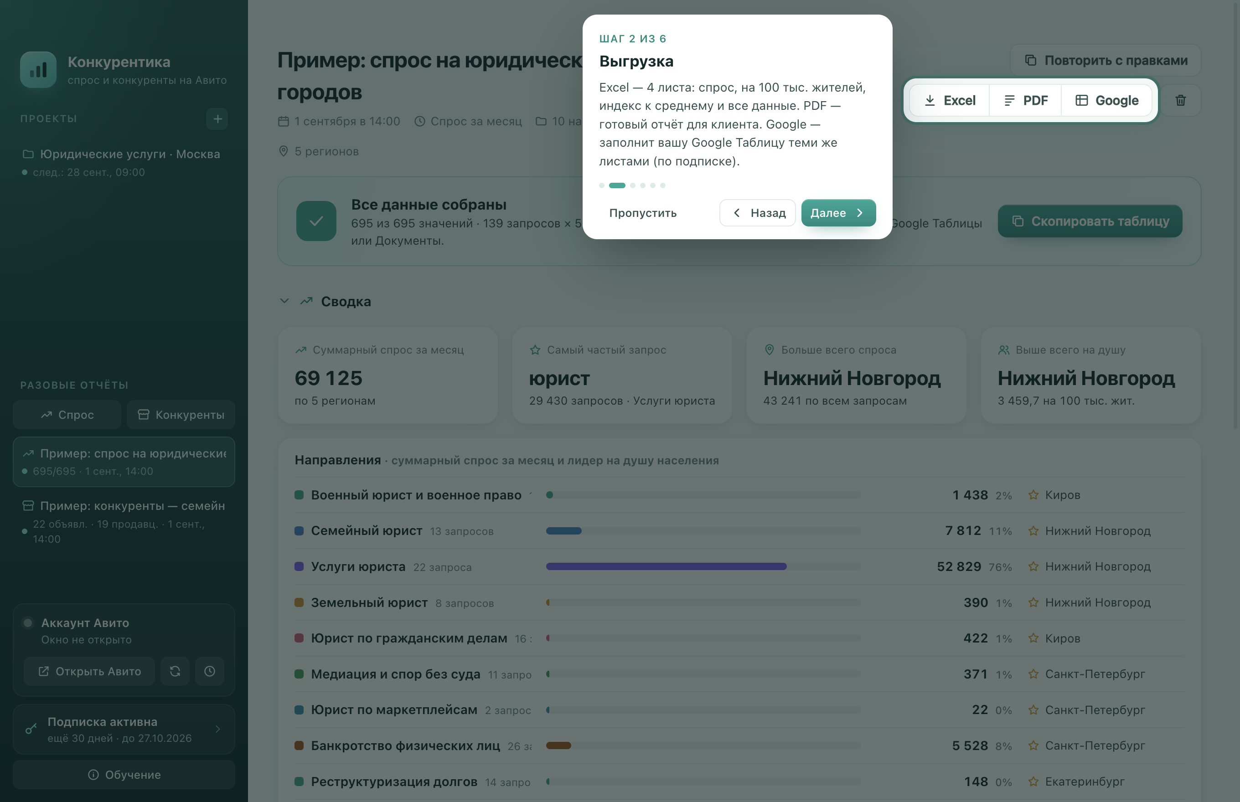Click the folder icon of Юридические услуги project
This screenshot has height=802, width=1240.
click(28, 154)
